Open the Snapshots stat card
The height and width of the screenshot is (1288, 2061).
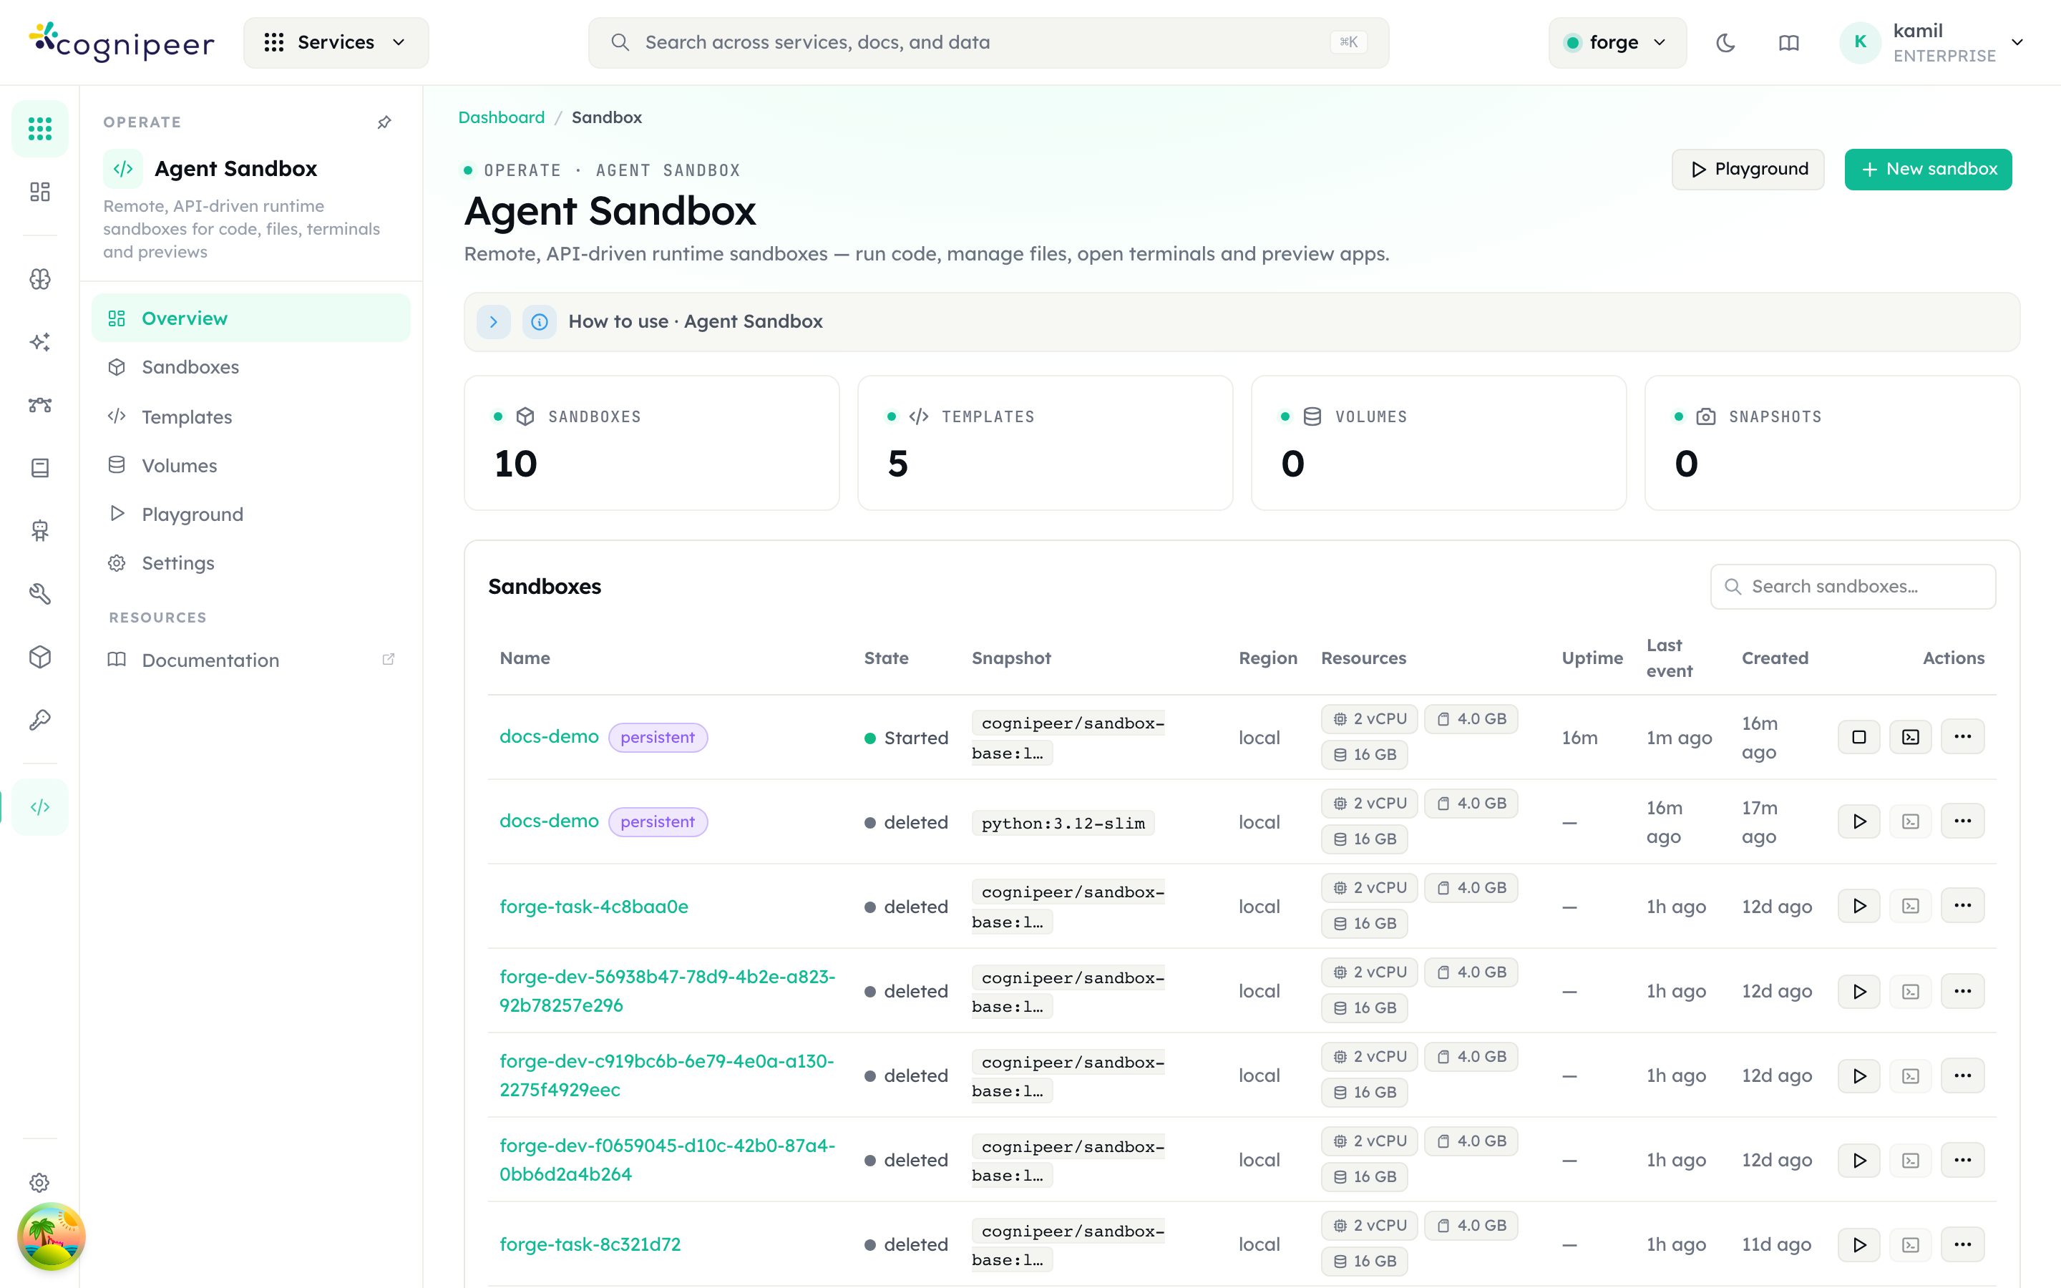tap(1832, 443)
